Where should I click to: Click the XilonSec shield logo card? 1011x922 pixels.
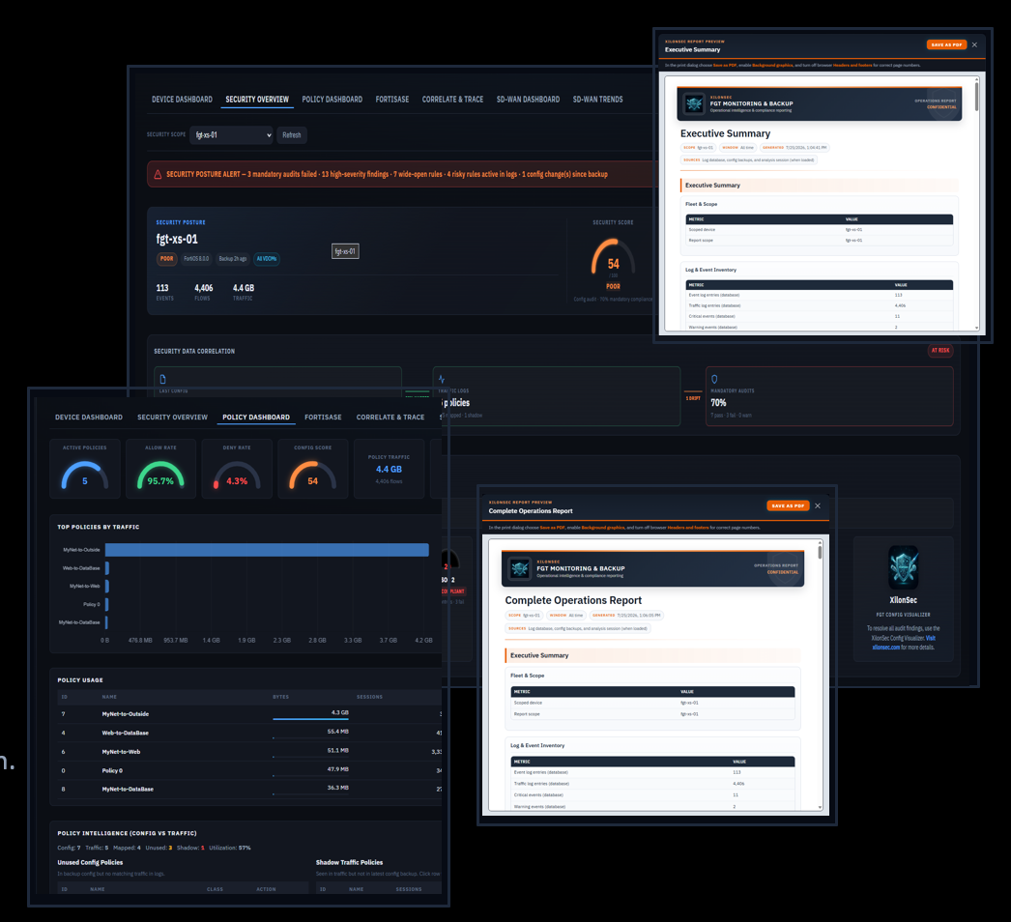tap(903, 567)
